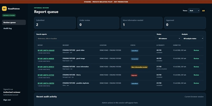Click the More information needed summary card
This screenshot has height=106, width=212.
point(142,23)
